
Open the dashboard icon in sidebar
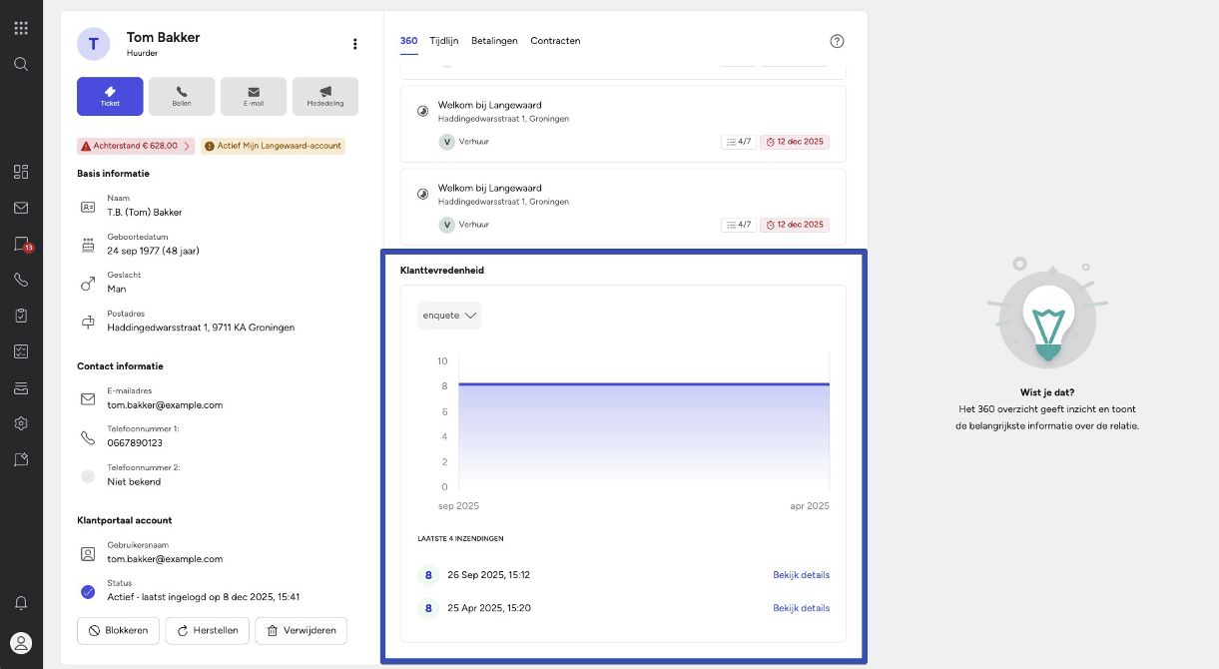(x=21, y=172)
